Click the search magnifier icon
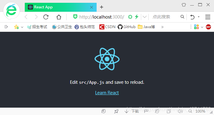Image resolution: width=214 pixels, height=115 pixels. tap(182, 17)
